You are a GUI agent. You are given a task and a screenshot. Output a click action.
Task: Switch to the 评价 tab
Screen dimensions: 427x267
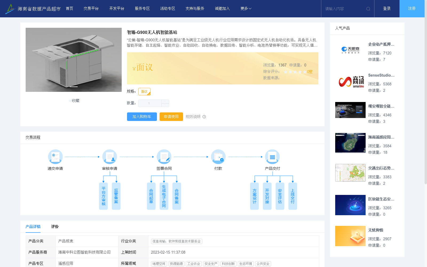(x=55, y=227)
